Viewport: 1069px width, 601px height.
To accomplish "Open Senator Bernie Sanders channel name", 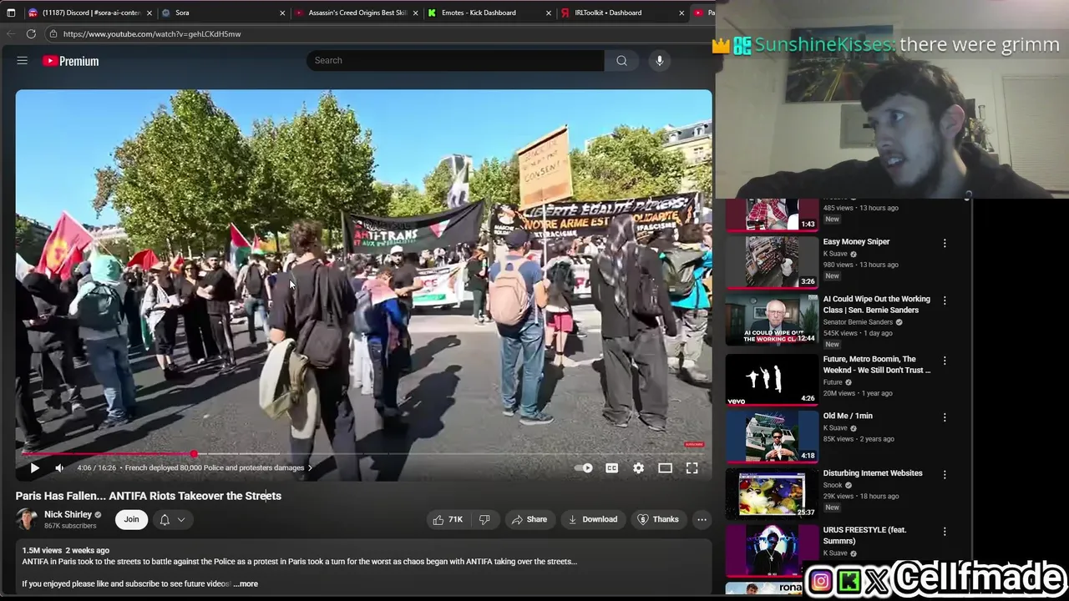I will (858, 322).
